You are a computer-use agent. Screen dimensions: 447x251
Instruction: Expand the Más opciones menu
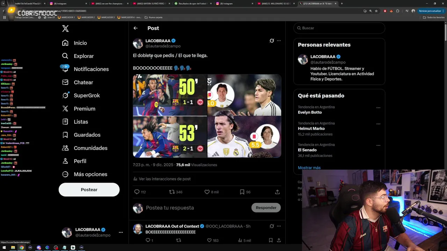(84, 174)
